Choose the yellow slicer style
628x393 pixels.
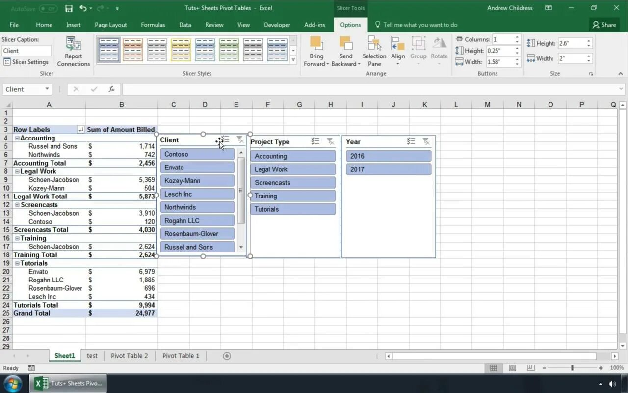(181, 50)
